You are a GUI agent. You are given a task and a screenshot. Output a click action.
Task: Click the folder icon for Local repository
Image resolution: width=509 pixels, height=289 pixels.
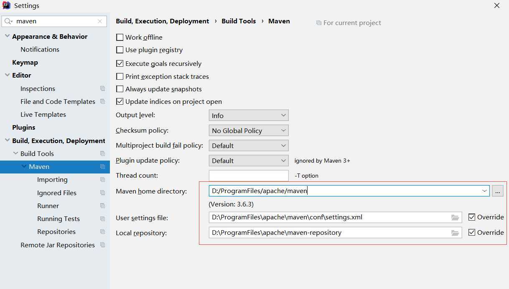[455, 233]
